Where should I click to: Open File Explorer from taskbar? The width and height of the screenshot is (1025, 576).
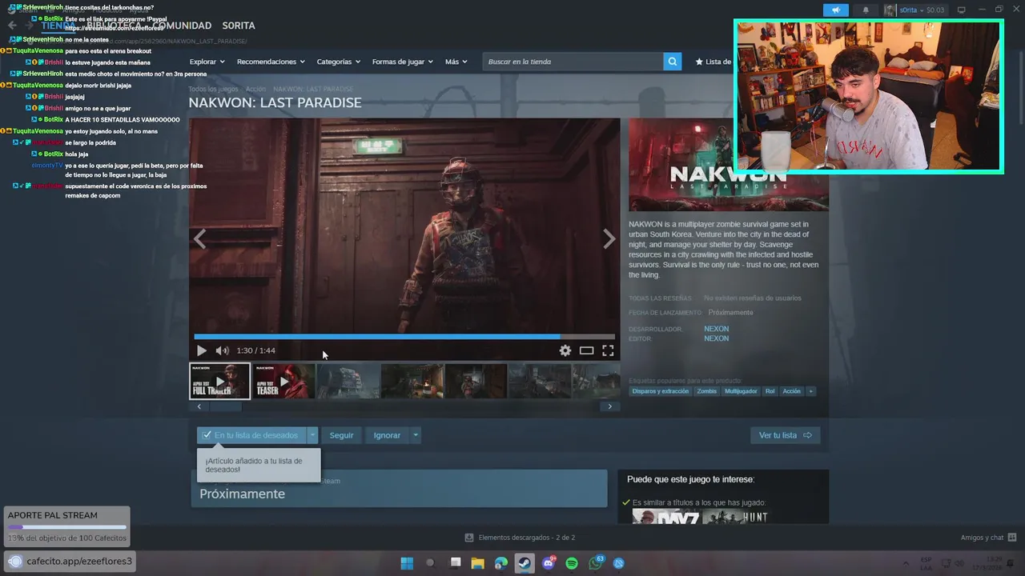(x=478, y=563)
